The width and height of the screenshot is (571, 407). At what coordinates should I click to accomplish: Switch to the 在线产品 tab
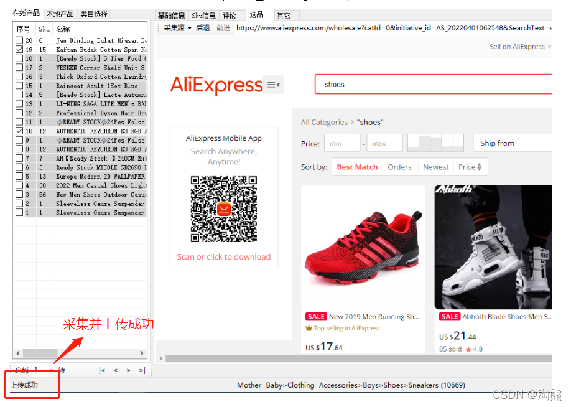pos(26,14)
